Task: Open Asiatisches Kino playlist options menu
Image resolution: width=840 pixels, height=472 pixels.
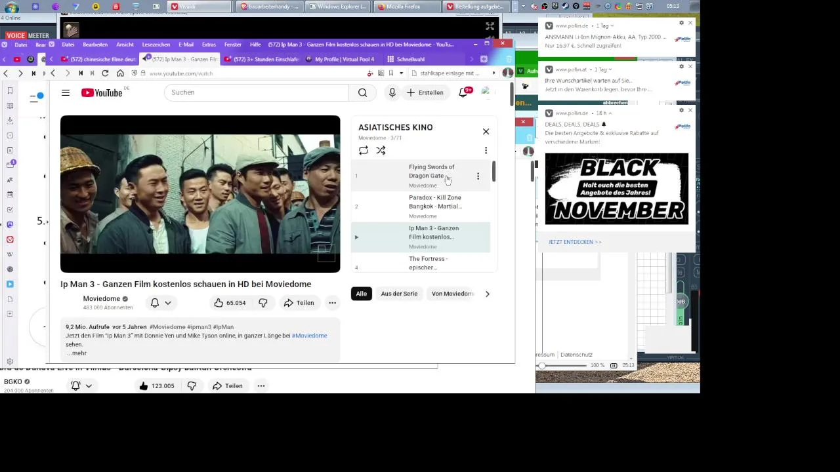Action: click(486, 151)
